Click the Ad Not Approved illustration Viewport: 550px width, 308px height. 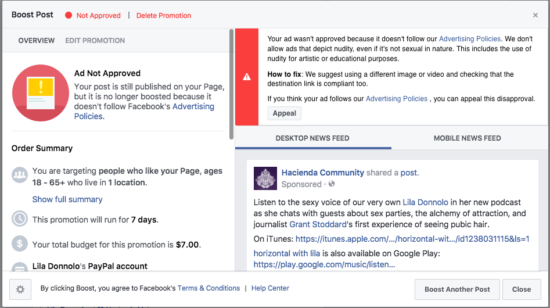pyautogui.click(x=41, y=93)
